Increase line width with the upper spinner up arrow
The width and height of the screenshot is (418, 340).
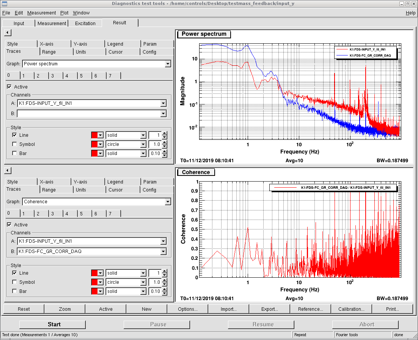[x=164, y=133]
